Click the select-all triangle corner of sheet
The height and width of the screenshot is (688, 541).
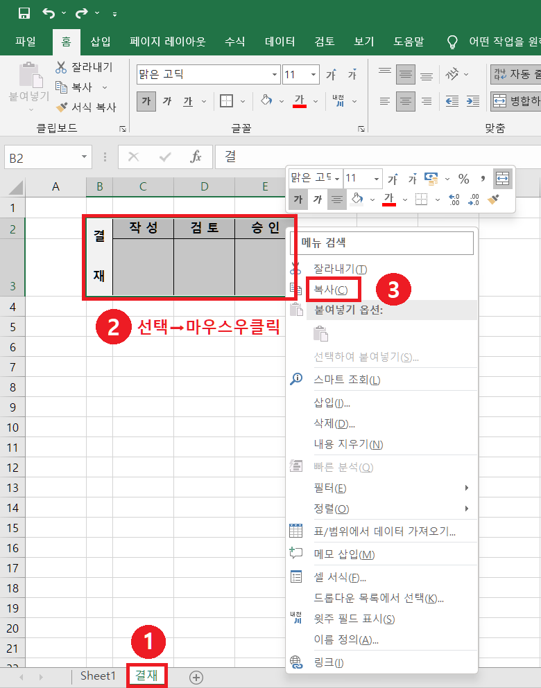15,187
